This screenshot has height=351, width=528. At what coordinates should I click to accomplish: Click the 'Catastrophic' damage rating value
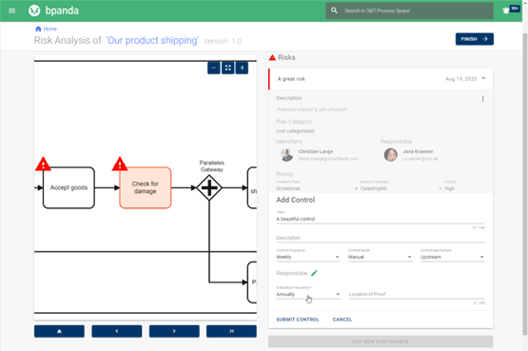pyautogui.click(x=374, y=188)
